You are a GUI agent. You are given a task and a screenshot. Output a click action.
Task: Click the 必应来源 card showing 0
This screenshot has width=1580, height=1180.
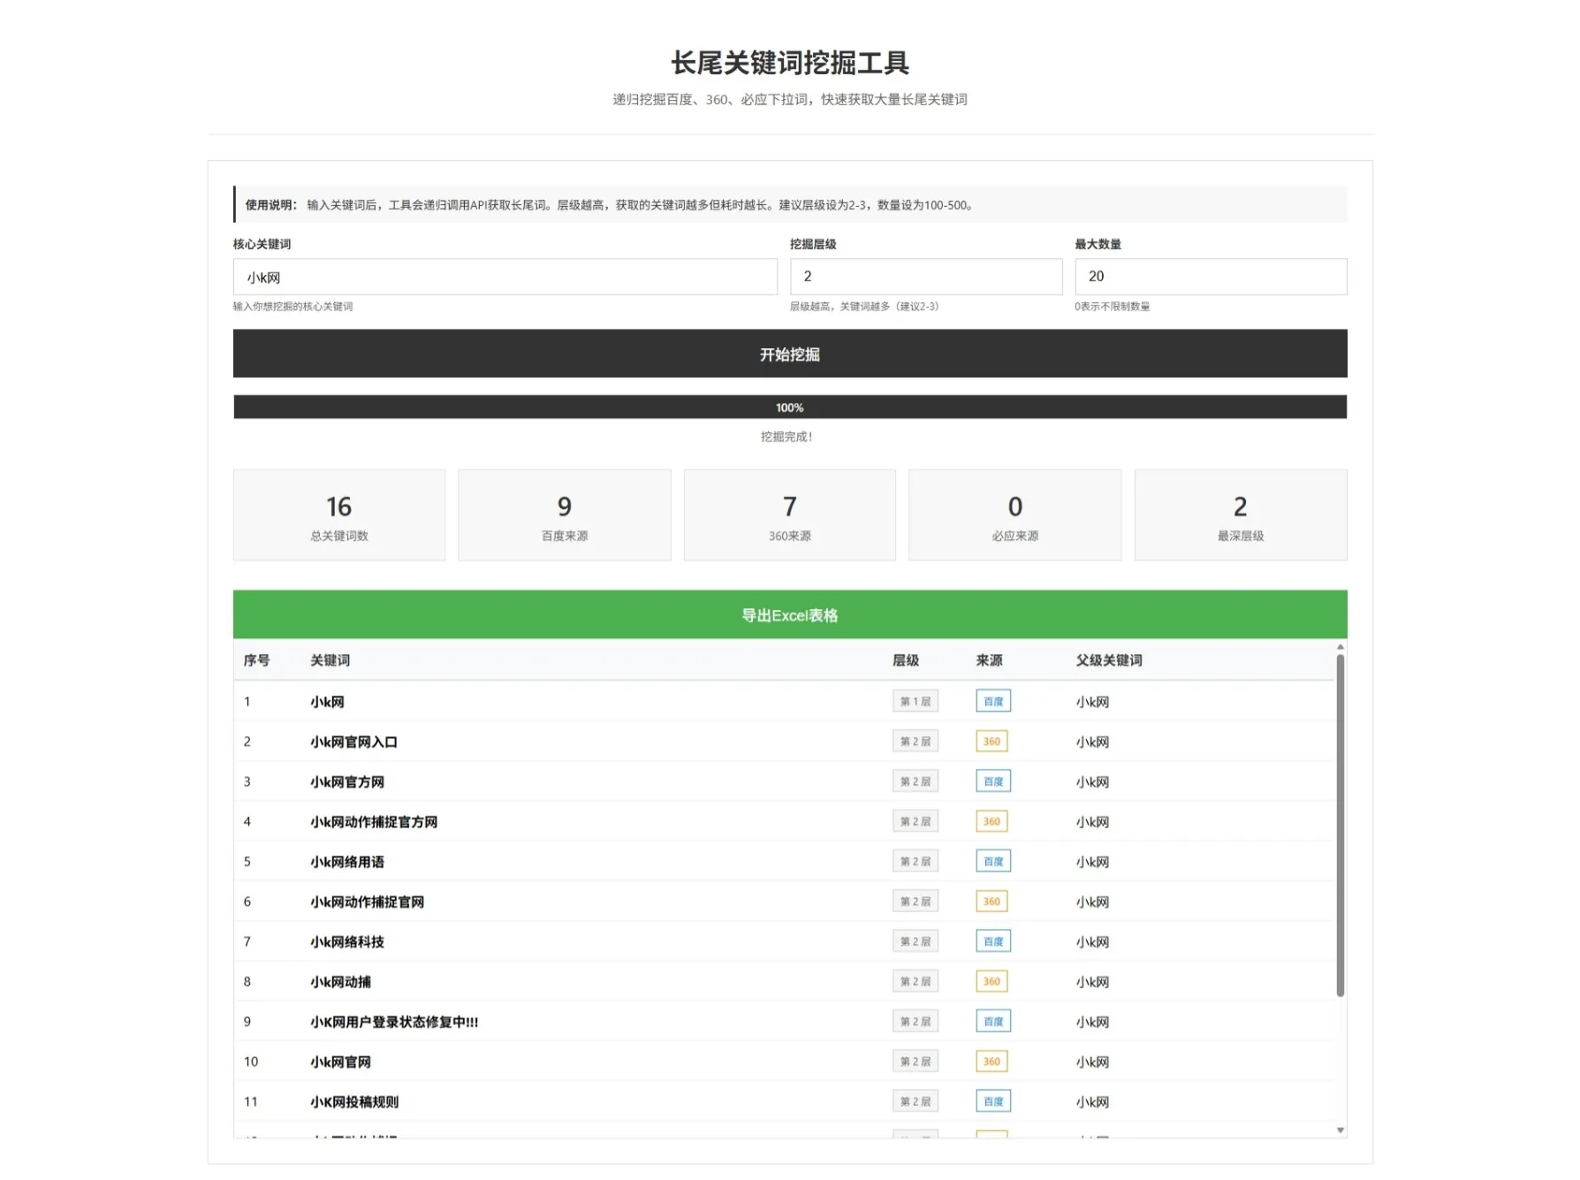pos(1014,515)
